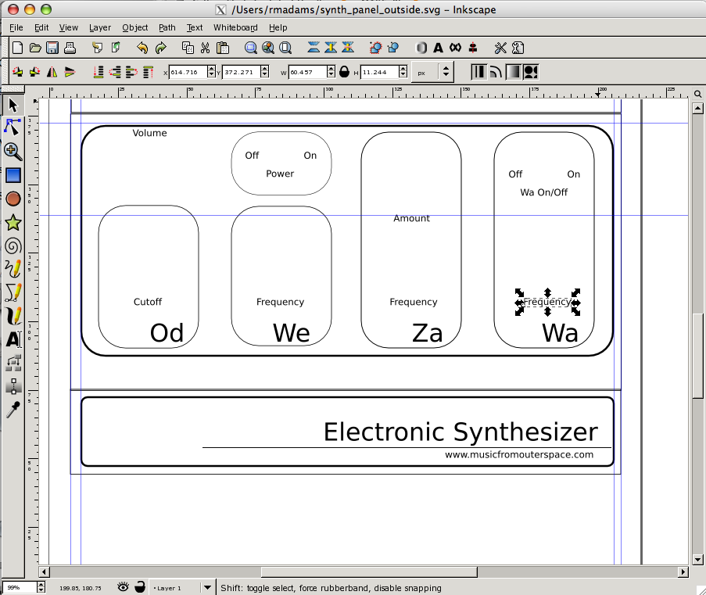Select the Node editing tool

13,127
